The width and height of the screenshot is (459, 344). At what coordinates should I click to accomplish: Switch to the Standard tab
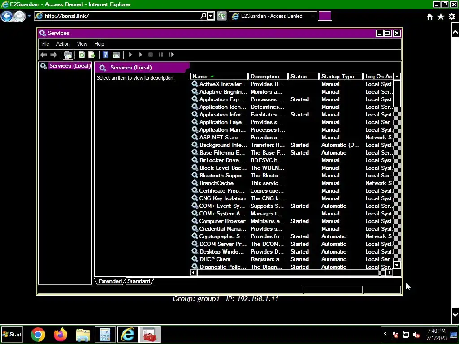coord(139,281)
